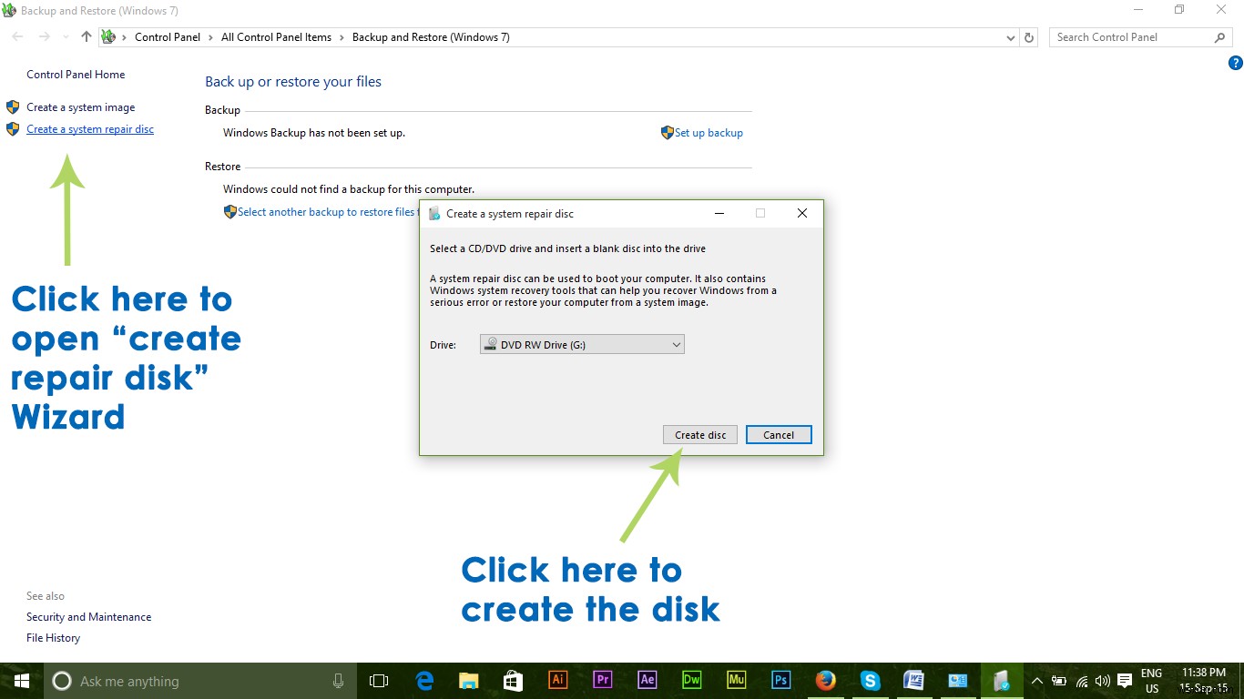The image size is (1244, 699).
Task: Open Microsoft Edge from the taskbar
Action: point(424,681)
